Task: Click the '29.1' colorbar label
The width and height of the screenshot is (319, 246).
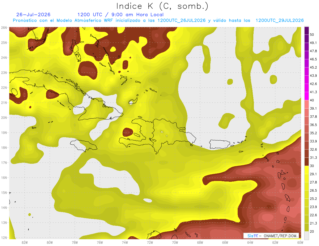Action: [x=313, y=174]
